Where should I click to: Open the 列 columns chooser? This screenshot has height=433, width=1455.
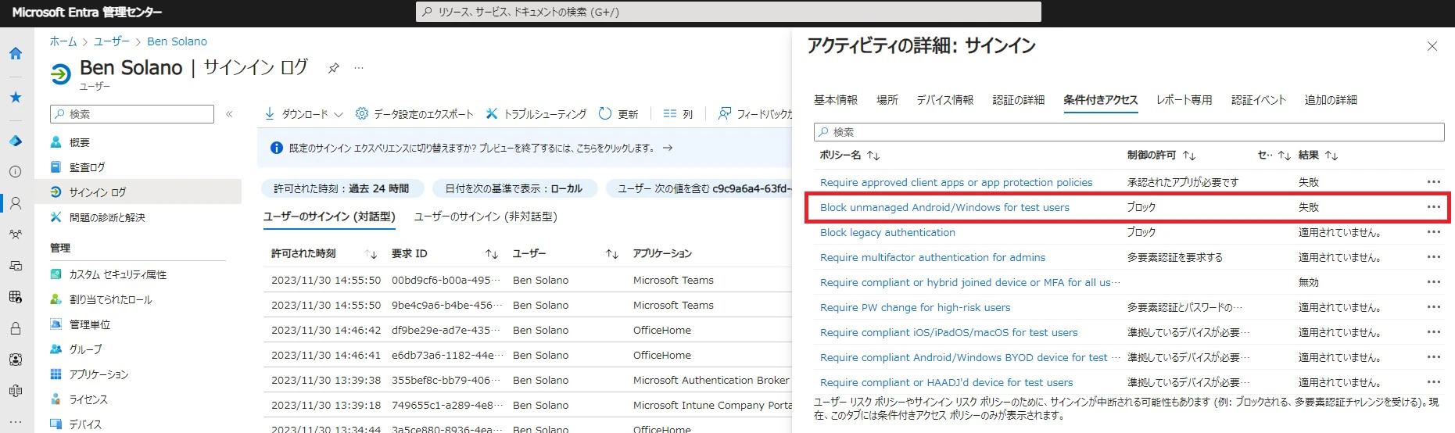[678, 114]
